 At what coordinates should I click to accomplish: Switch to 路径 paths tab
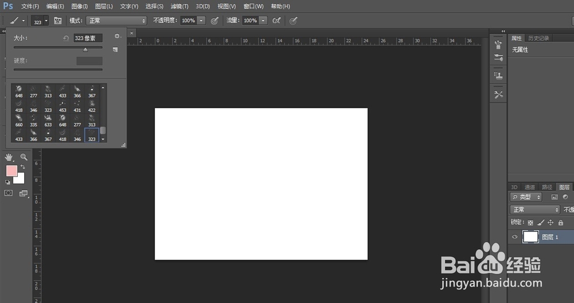coord(547,187)
